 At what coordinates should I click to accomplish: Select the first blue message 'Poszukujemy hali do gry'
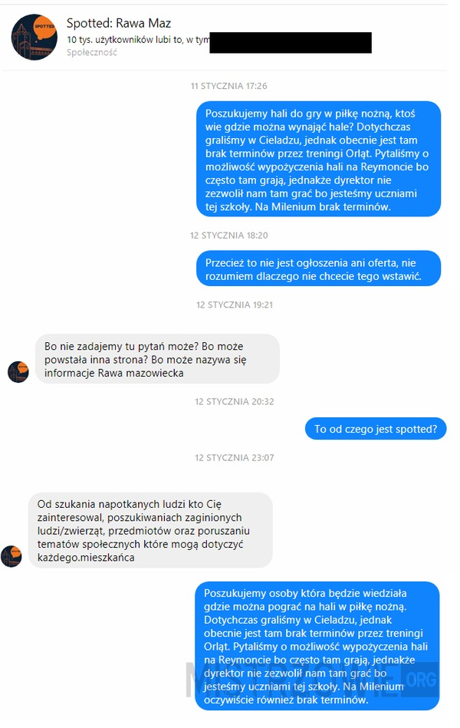pos(318,160)
